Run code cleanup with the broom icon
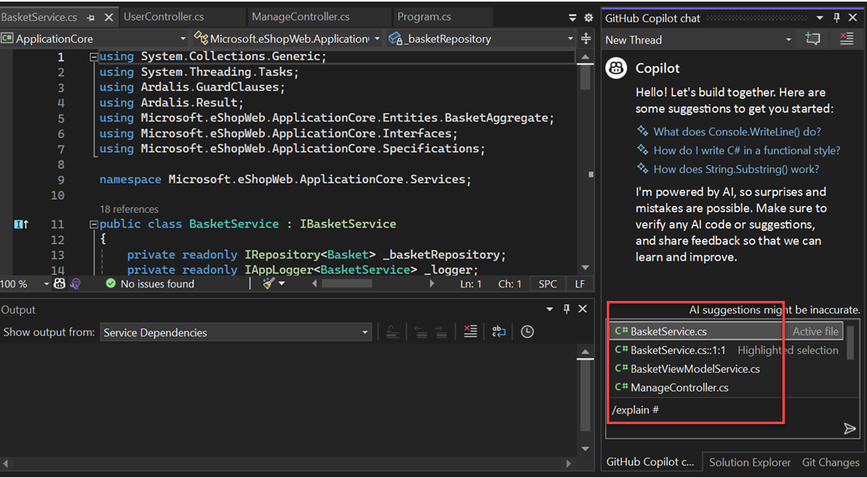This screenshot has width=867, height=478. coord(269,284)
